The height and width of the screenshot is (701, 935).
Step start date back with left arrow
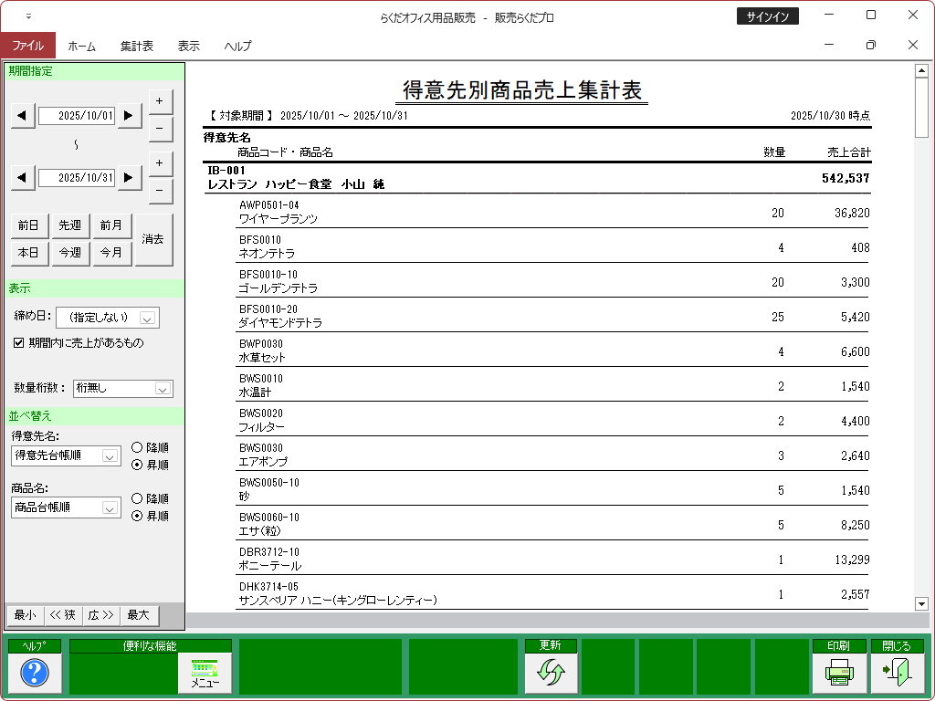pyautogui.click(x=23, y=115)
